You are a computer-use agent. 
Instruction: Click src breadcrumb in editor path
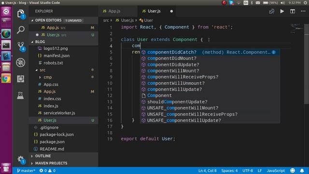click(106, 20)
